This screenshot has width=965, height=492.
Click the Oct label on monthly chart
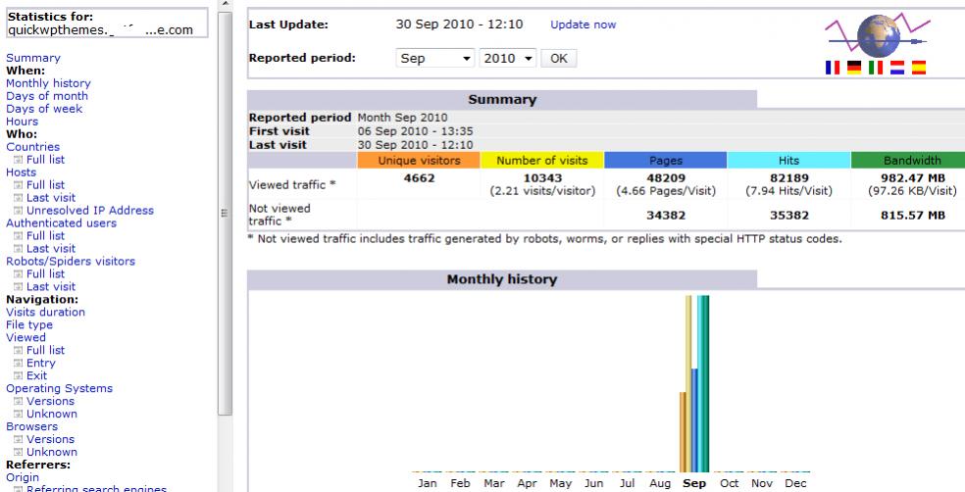point(730,483)
